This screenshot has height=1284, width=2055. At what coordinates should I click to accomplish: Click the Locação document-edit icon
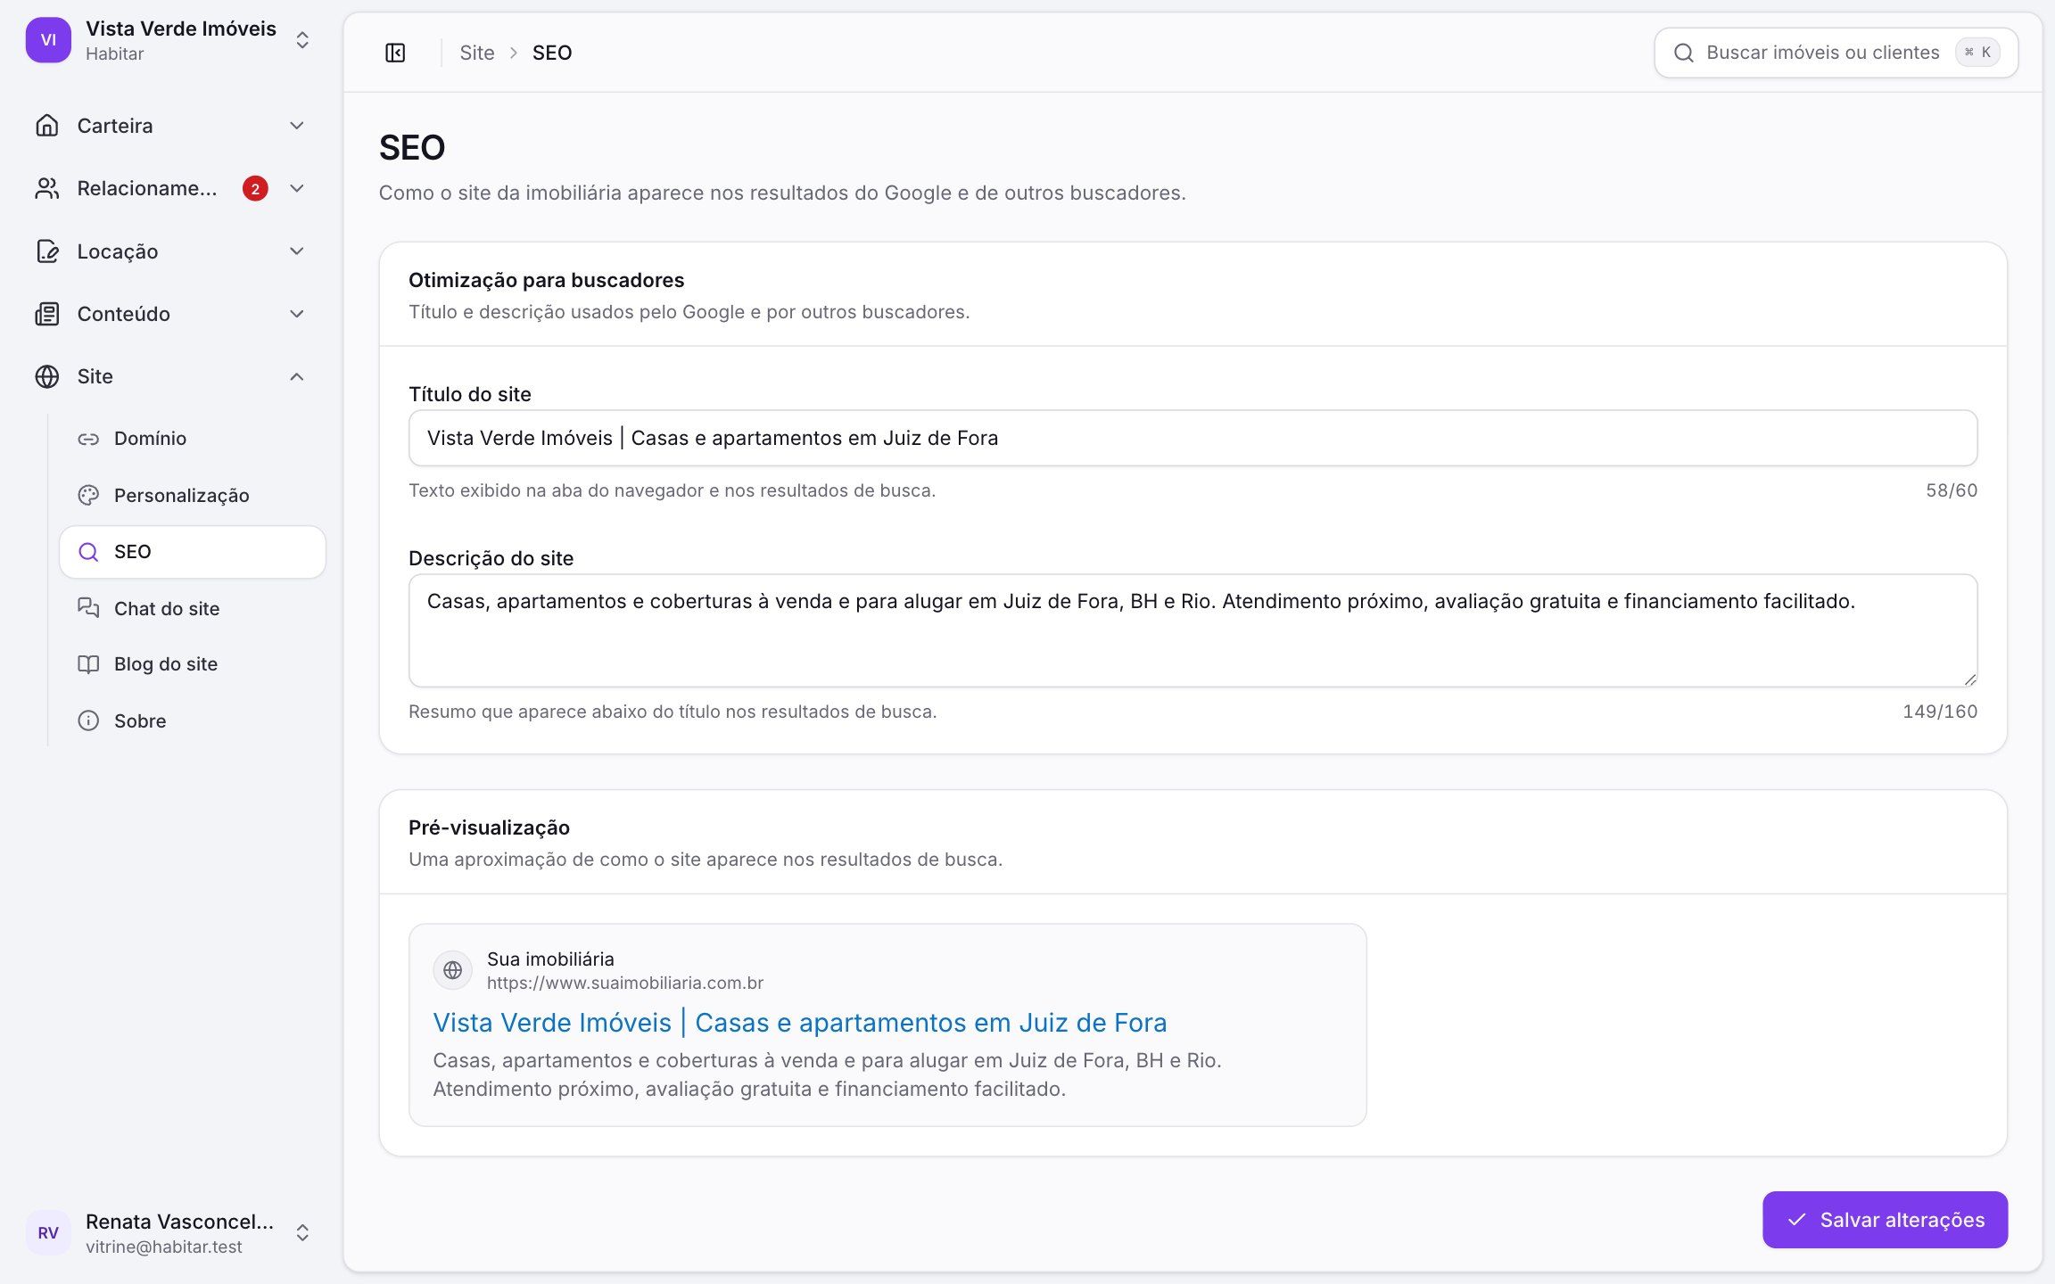(47, 251)
